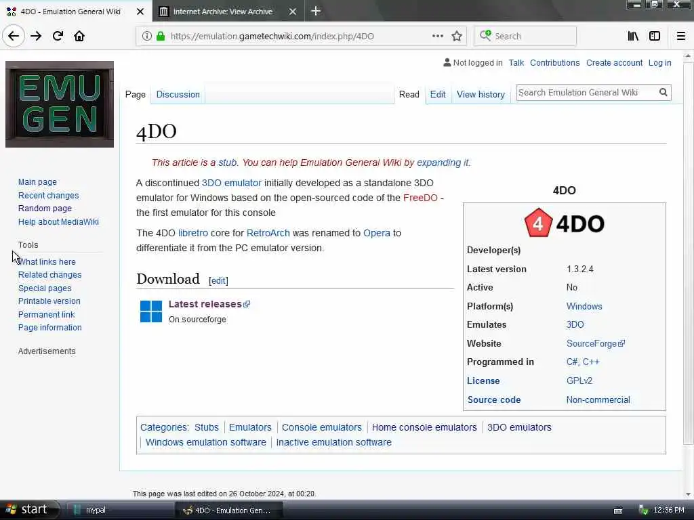Open Page information

click(49, 328)
